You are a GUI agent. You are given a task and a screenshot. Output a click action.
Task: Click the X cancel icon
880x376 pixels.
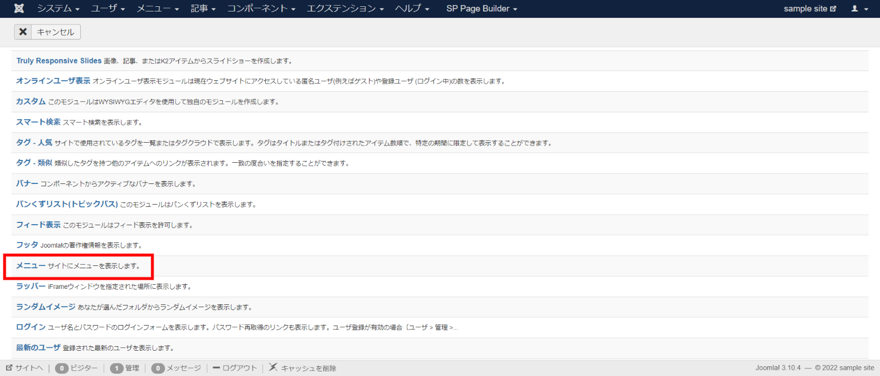pos(23,32)
